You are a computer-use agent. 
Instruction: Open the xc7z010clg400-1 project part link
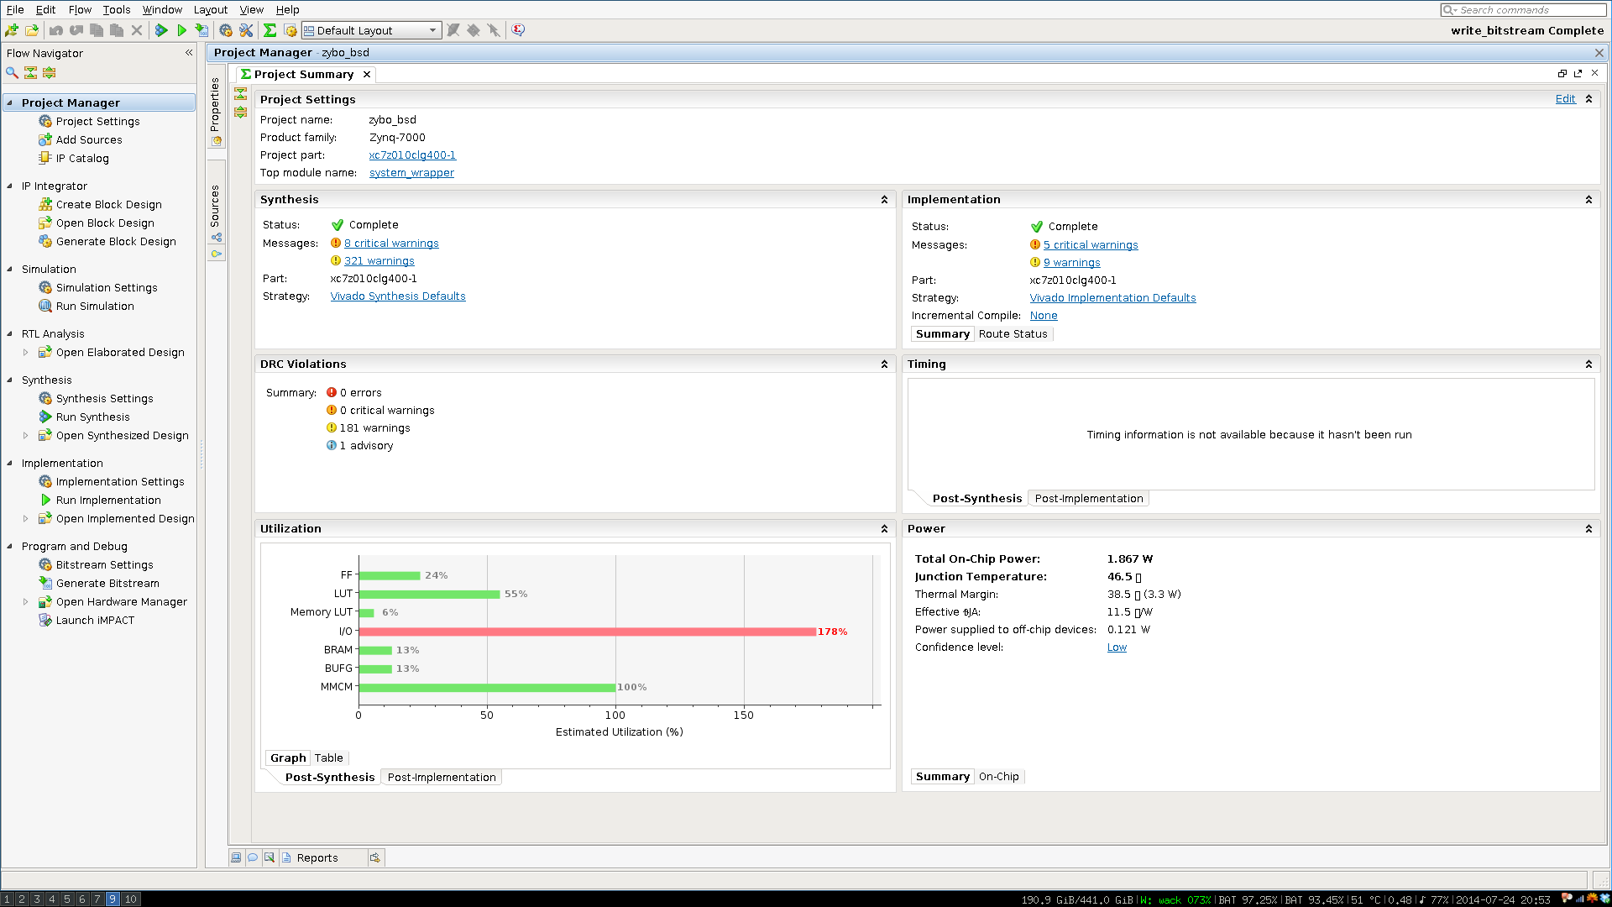(412, 155)
